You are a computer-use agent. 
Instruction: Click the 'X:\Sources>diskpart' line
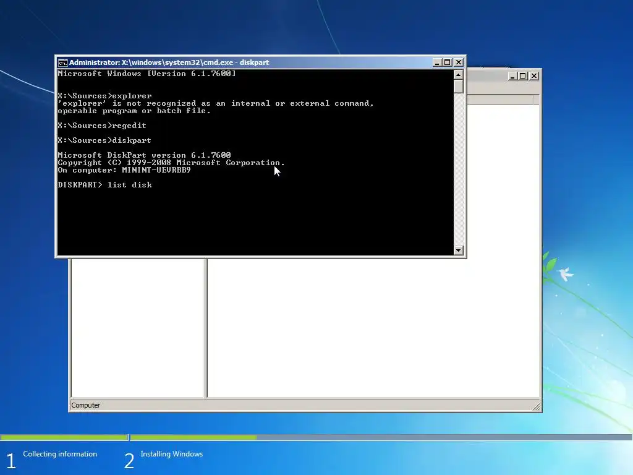[x=104, y=140]
